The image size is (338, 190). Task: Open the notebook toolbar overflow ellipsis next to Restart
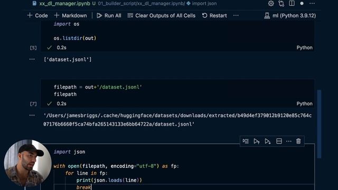point(236,15)
